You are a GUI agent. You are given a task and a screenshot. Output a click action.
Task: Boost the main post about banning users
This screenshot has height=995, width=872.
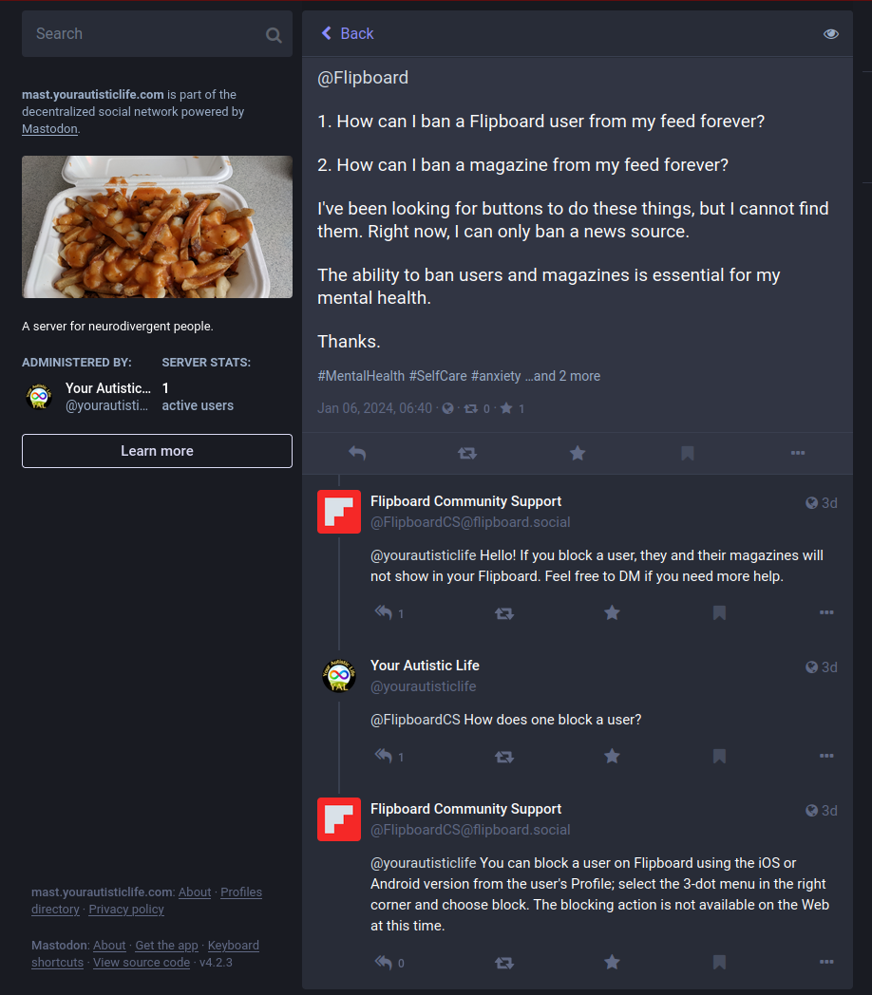tap(467, 453)
